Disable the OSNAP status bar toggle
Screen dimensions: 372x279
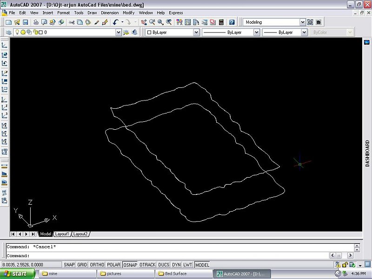click(130, 265)
